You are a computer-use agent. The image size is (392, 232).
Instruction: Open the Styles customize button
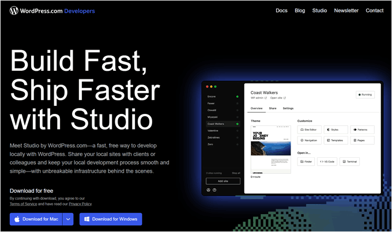336,130
